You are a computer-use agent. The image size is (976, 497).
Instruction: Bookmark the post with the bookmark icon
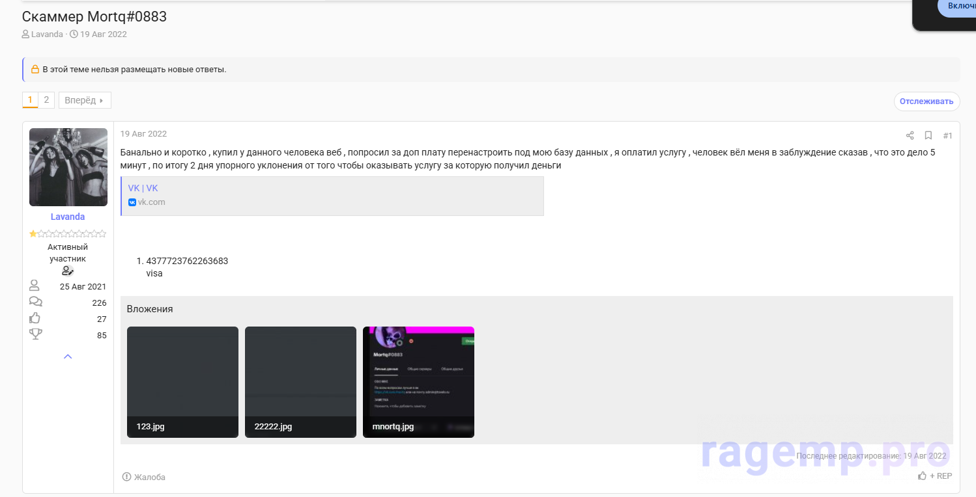click(x=928, y=136)
